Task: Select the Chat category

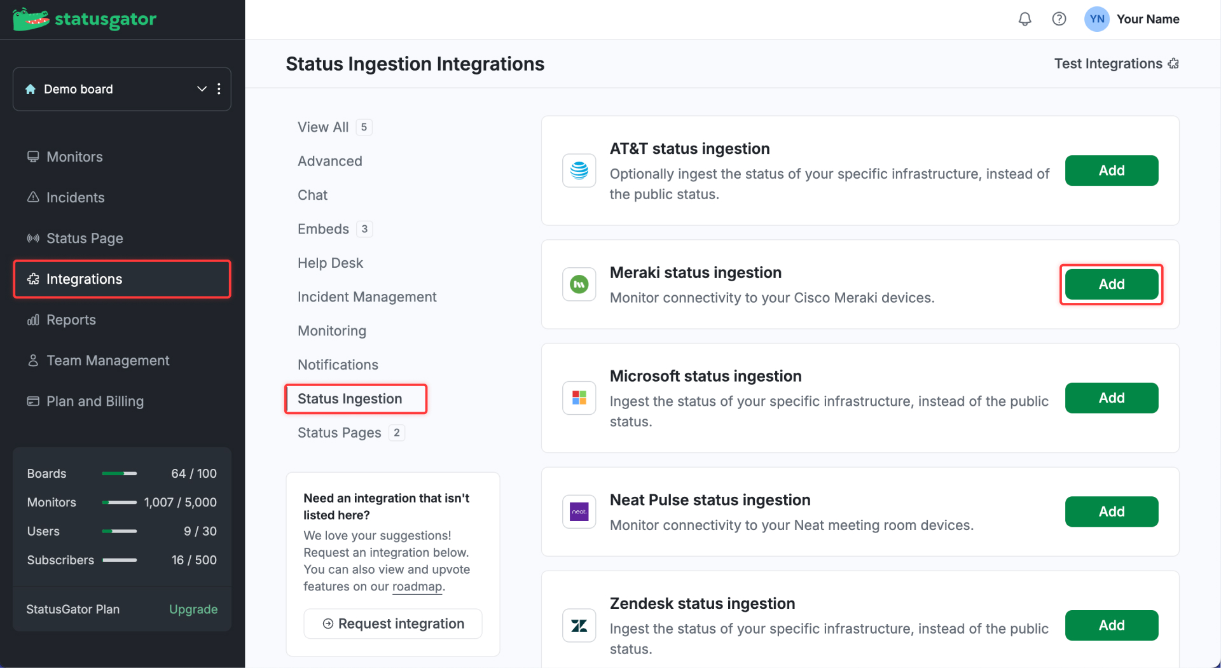Action: [x=312, y=195]
